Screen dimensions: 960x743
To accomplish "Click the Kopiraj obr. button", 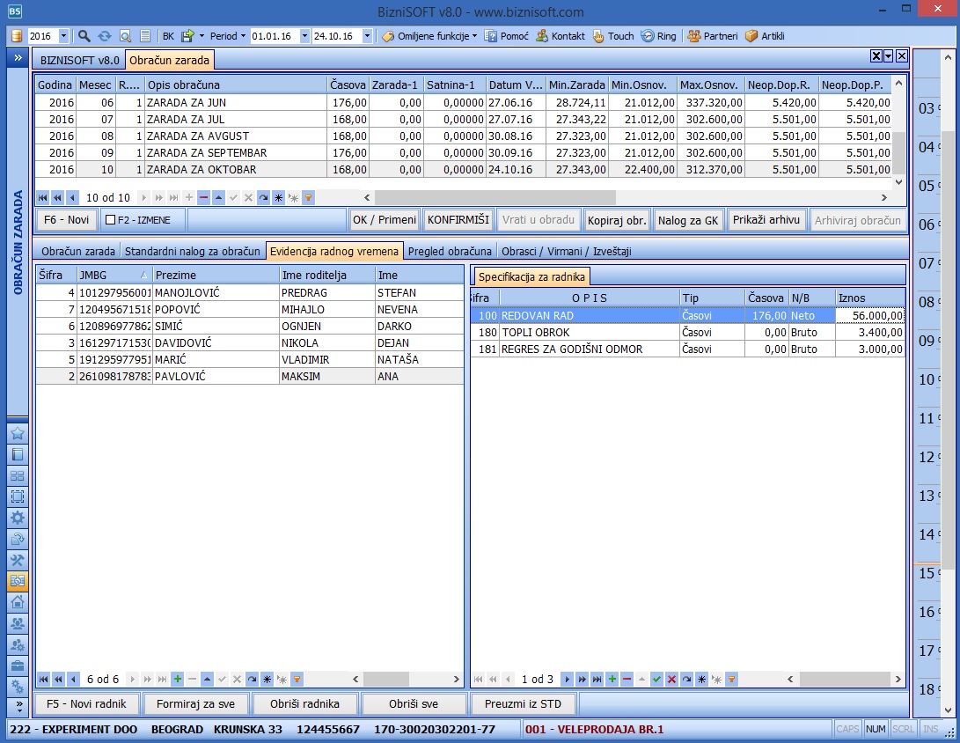I will tap(617, 220).
